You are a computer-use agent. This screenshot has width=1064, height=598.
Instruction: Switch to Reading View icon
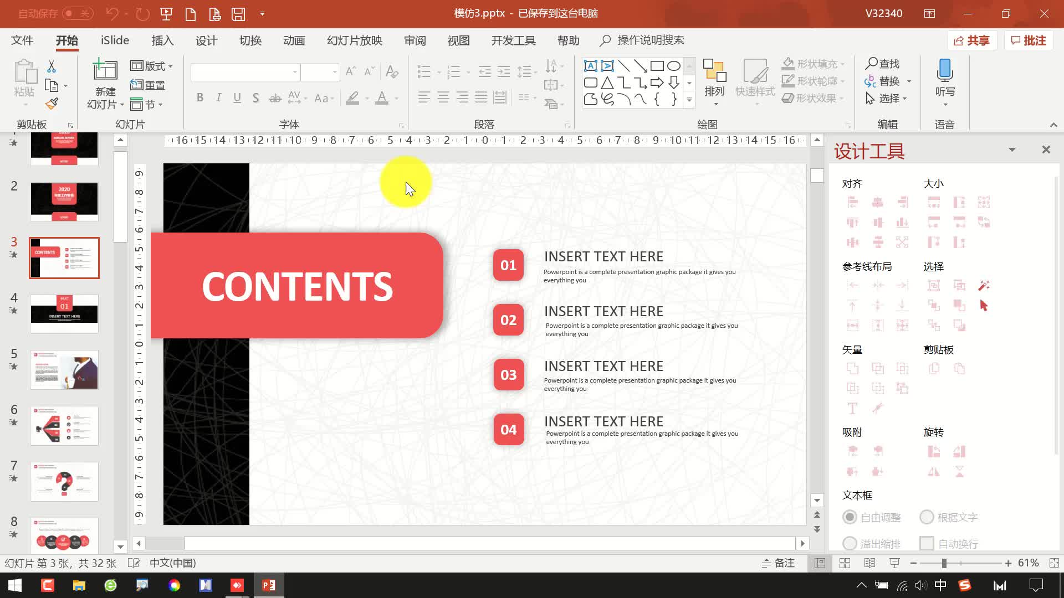(869, 563)
